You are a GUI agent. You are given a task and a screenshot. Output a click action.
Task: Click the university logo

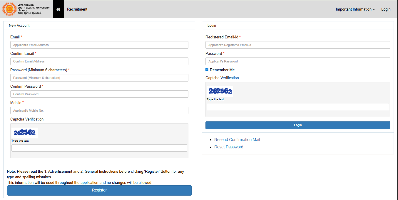26,9
